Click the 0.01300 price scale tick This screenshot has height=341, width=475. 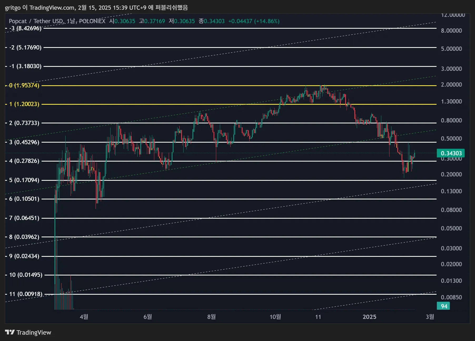point(451,281)
